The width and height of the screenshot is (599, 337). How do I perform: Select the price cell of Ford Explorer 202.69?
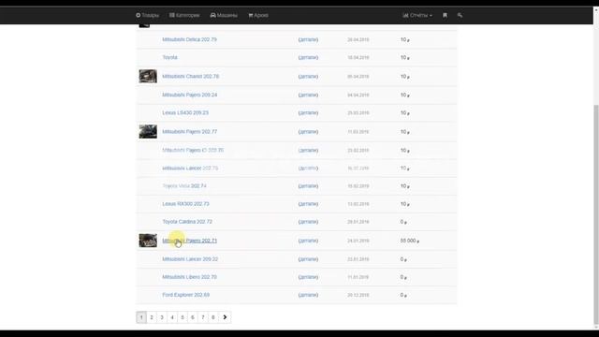coord(403,295)
